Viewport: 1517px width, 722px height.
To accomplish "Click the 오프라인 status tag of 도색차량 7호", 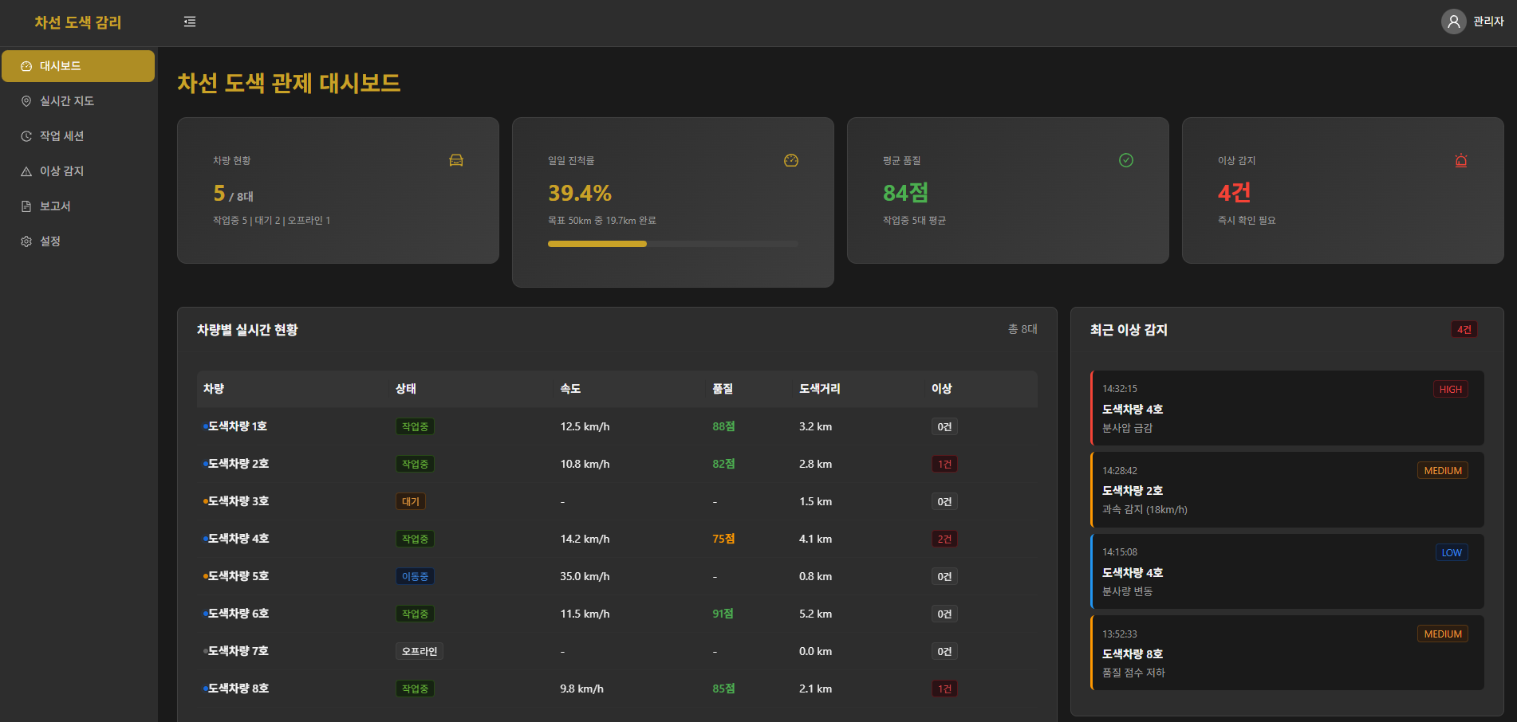I will 420,651.
